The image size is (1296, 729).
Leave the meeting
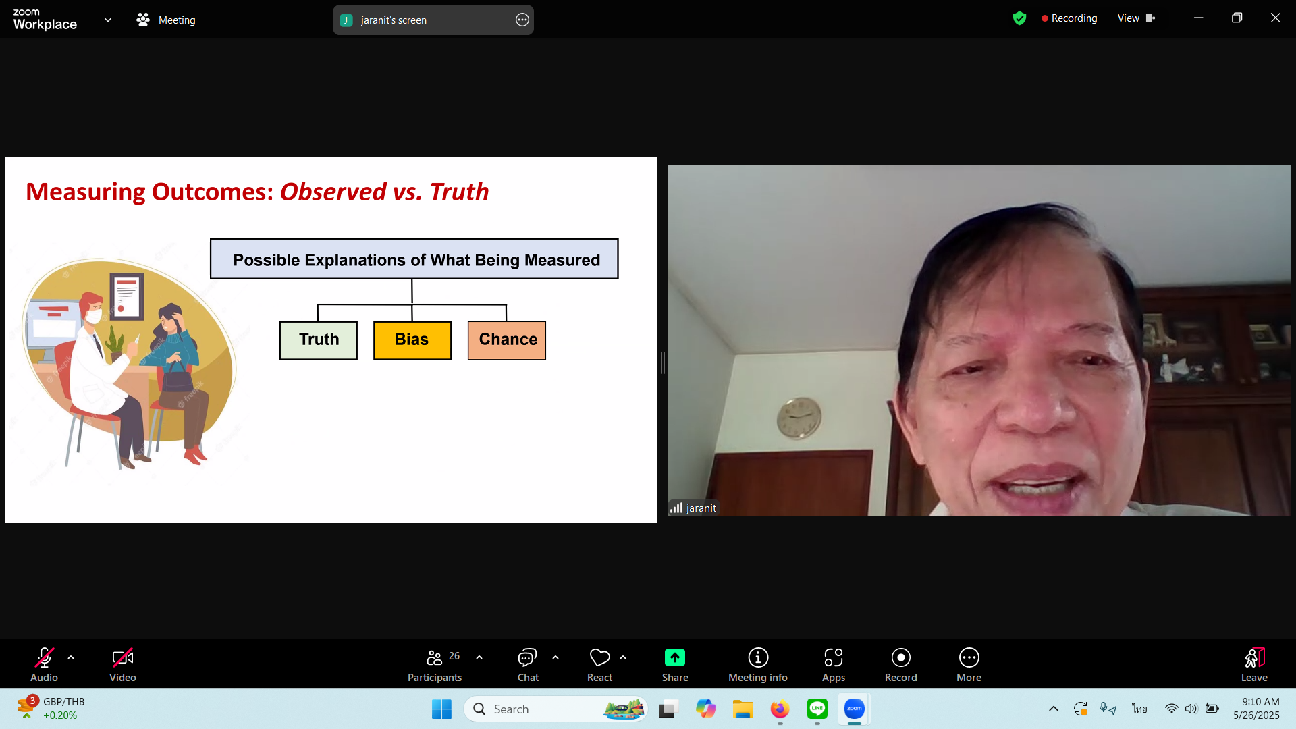click(x=1253, y=657)
